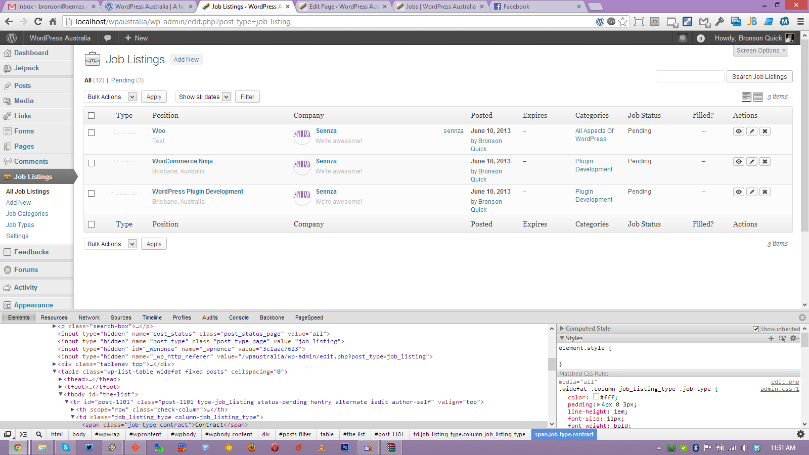Viewport: 809px width, 455px height.
Task: Open Job Categories submenu item
Action: point(27,214)
